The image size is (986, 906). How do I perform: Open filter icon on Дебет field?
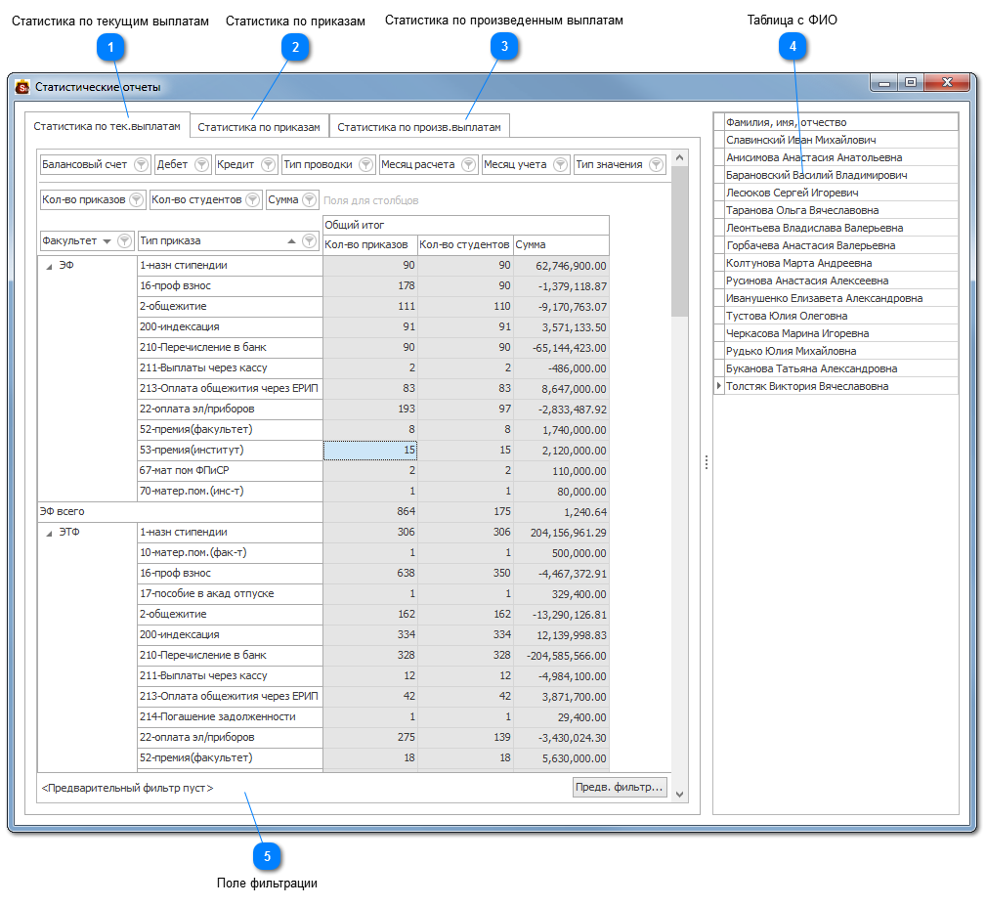[202, 165]
